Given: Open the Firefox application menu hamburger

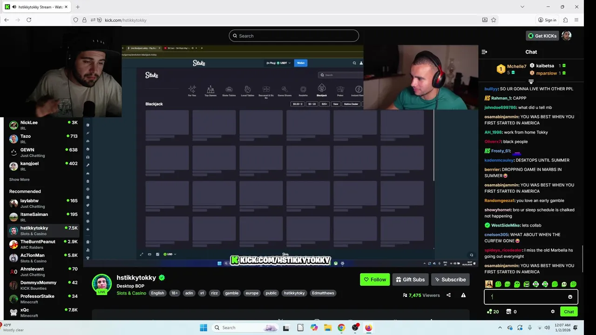Looking at the screenshot, I should pos(576,20).
